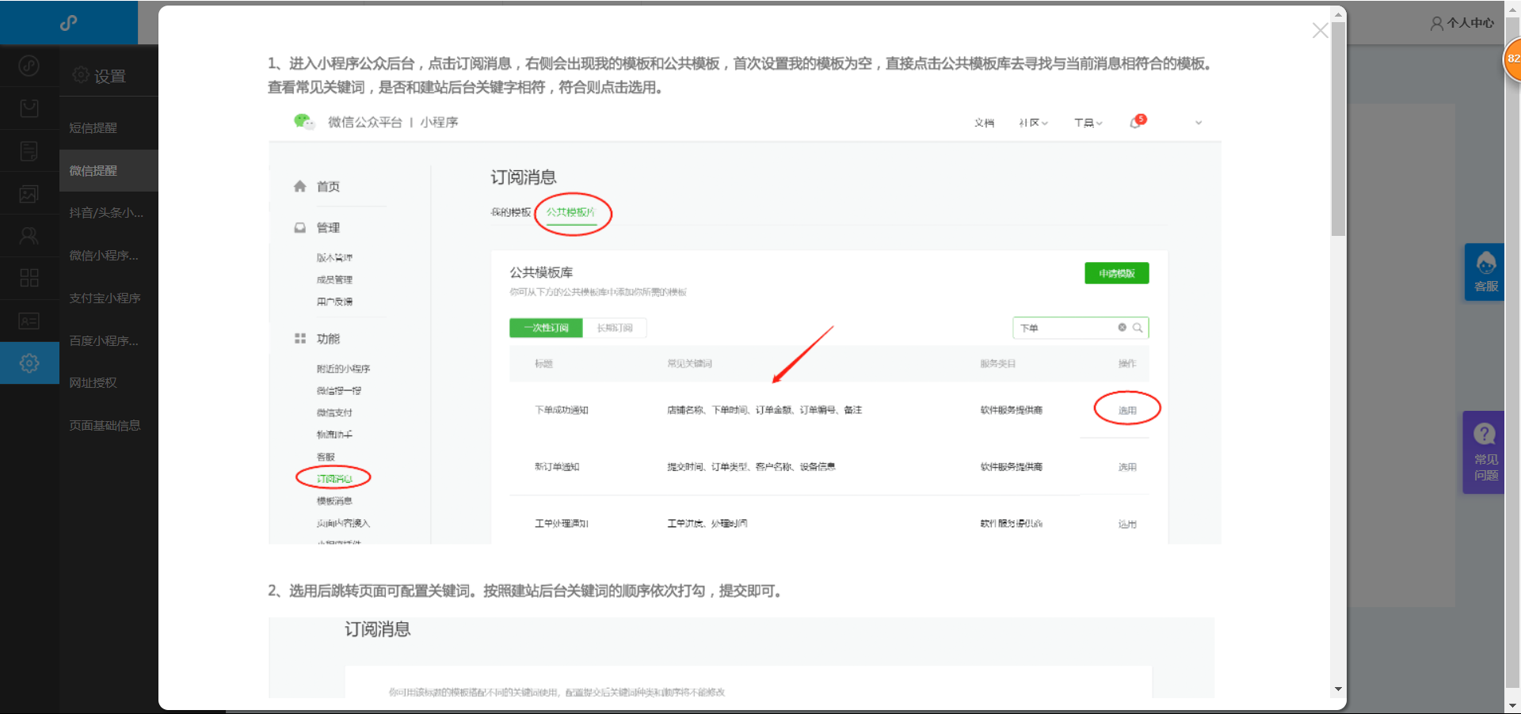Select 抖音/头条小... in the settings menu
This screenshot has height=714, width=1521.
coord(106,213)
